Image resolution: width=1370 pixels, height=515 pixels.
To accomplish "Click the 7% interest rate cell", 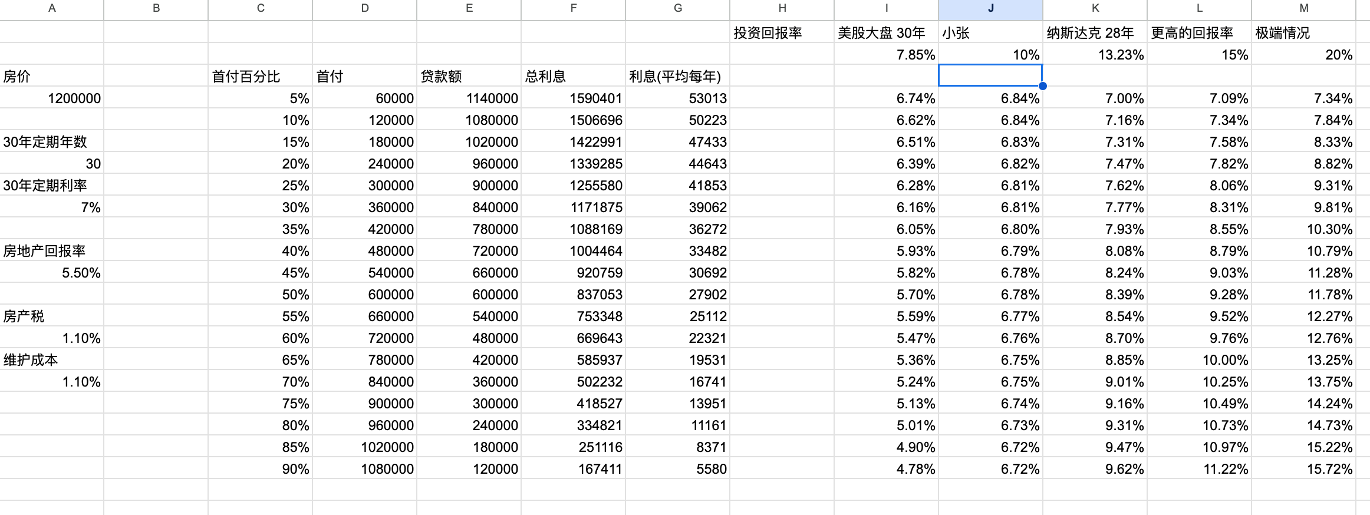I will click(x=52, y=207).
